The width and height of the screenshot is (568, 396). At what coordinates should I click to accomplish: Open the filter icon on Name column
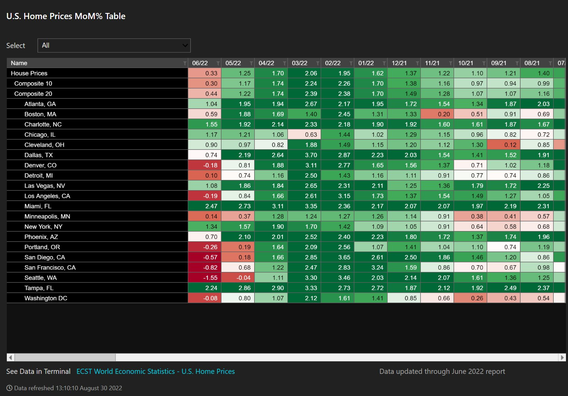pyautogui.click(x=185, y=63)
